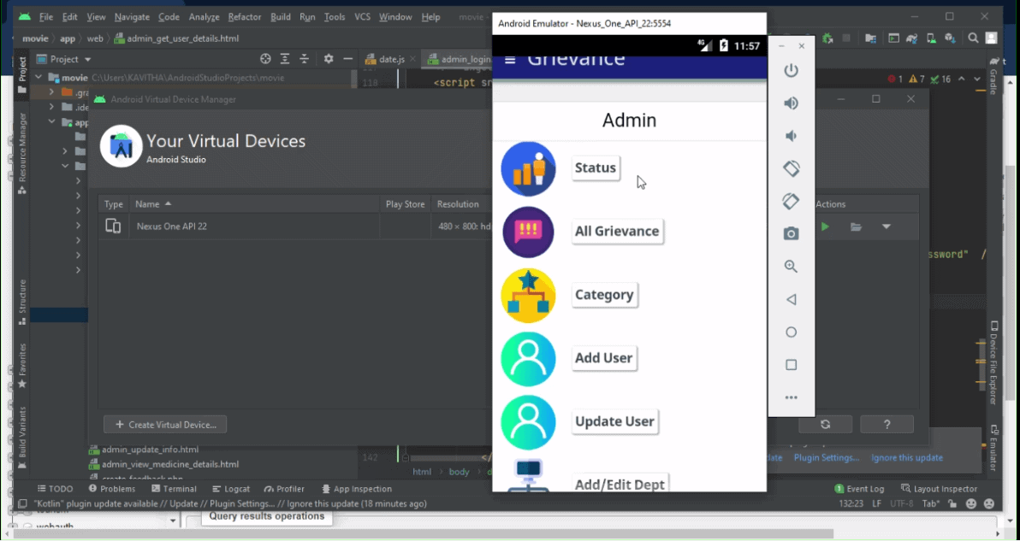The height and width of the screenshot is (541, 1020).
Task: Open the VCS menu
Action: tap(362, 16)
